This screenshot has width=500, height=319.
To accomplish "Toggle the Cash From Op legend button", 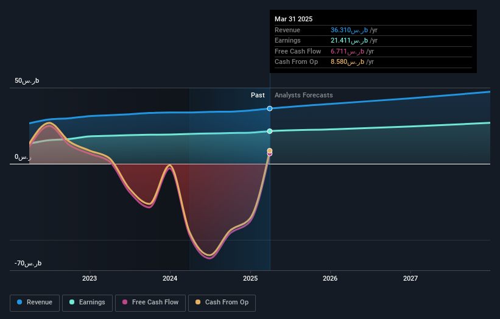I will 222,303.
